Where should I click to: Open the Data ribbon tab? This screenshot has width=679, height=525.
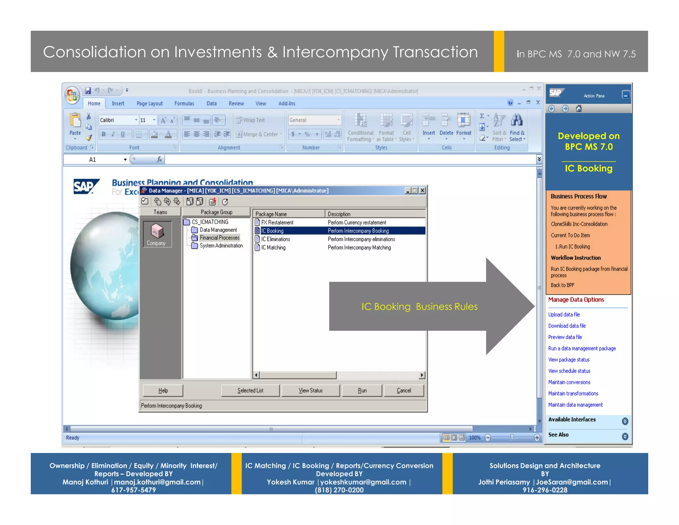pyautogui.click(x=212, y=104)
